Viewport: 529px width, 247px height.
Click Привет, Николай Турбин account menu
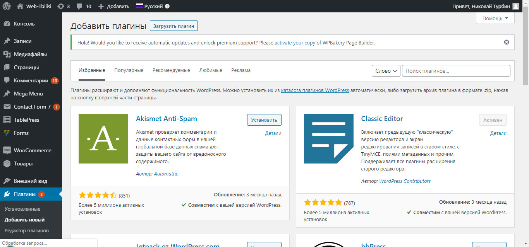point(486,6)
